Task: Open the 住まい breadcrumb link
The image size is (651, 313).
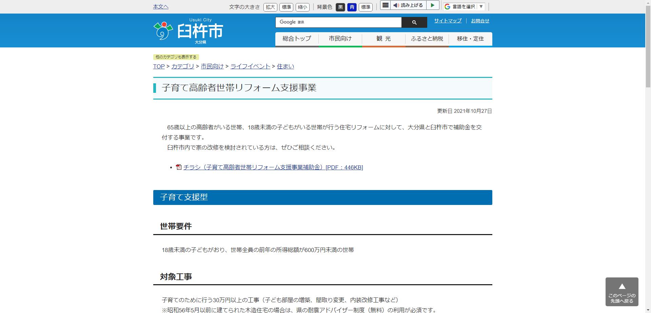Action: [x=285, y=66]
